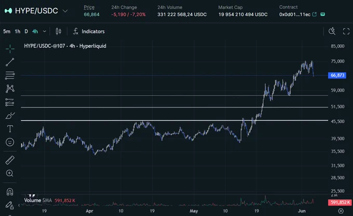Click the HYPE/USDC pair name
Screen dimensions: 353x216
pyautogui.click(x=36, y=10)
